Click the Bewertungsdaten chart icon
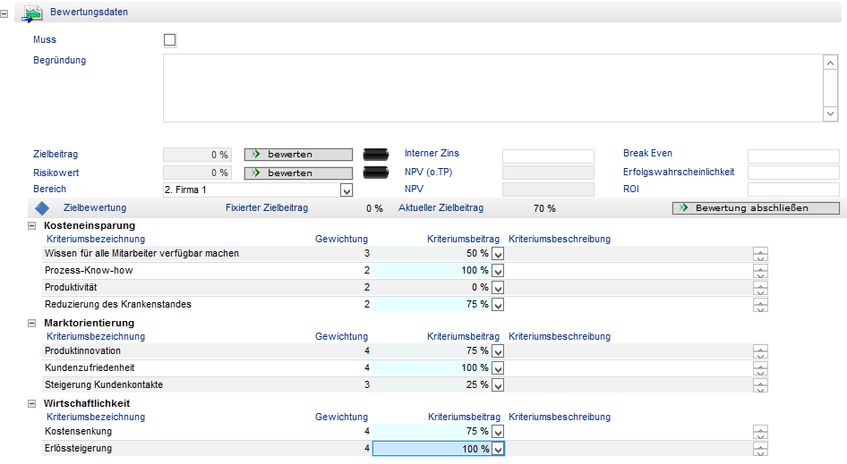The image size is (847, 464). coord(32,13)
